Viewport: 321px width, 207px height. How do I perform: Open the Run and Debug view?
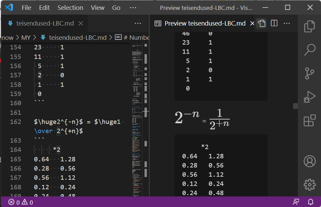point(309,97)
